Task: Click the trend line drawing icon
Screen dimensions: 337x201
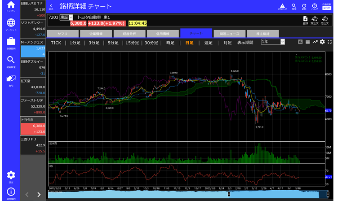Action: pyautogui.click(x=315, y=42)
